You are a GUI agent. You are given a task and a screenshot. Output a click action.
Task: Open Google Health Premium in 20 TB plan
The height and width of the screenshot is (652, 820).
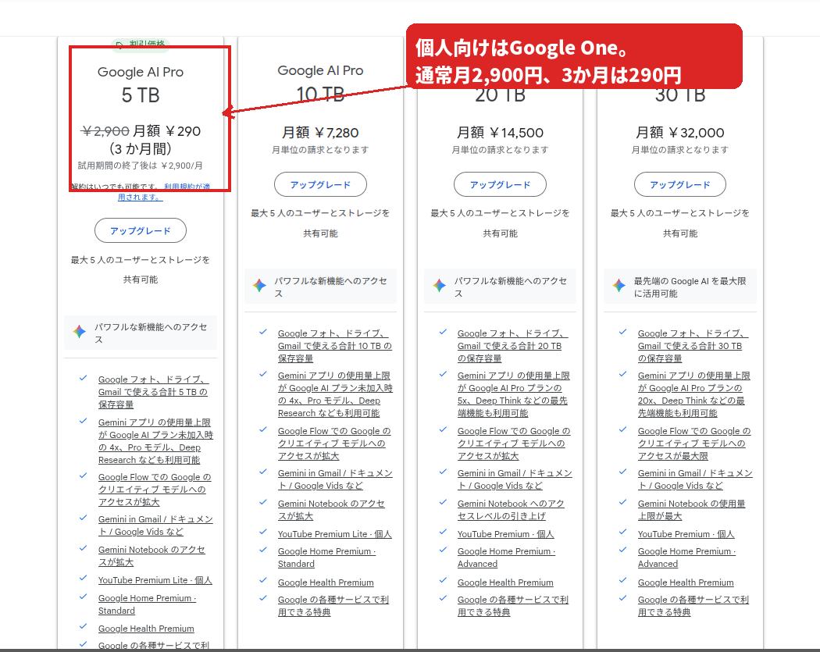(x=505, y=583)
